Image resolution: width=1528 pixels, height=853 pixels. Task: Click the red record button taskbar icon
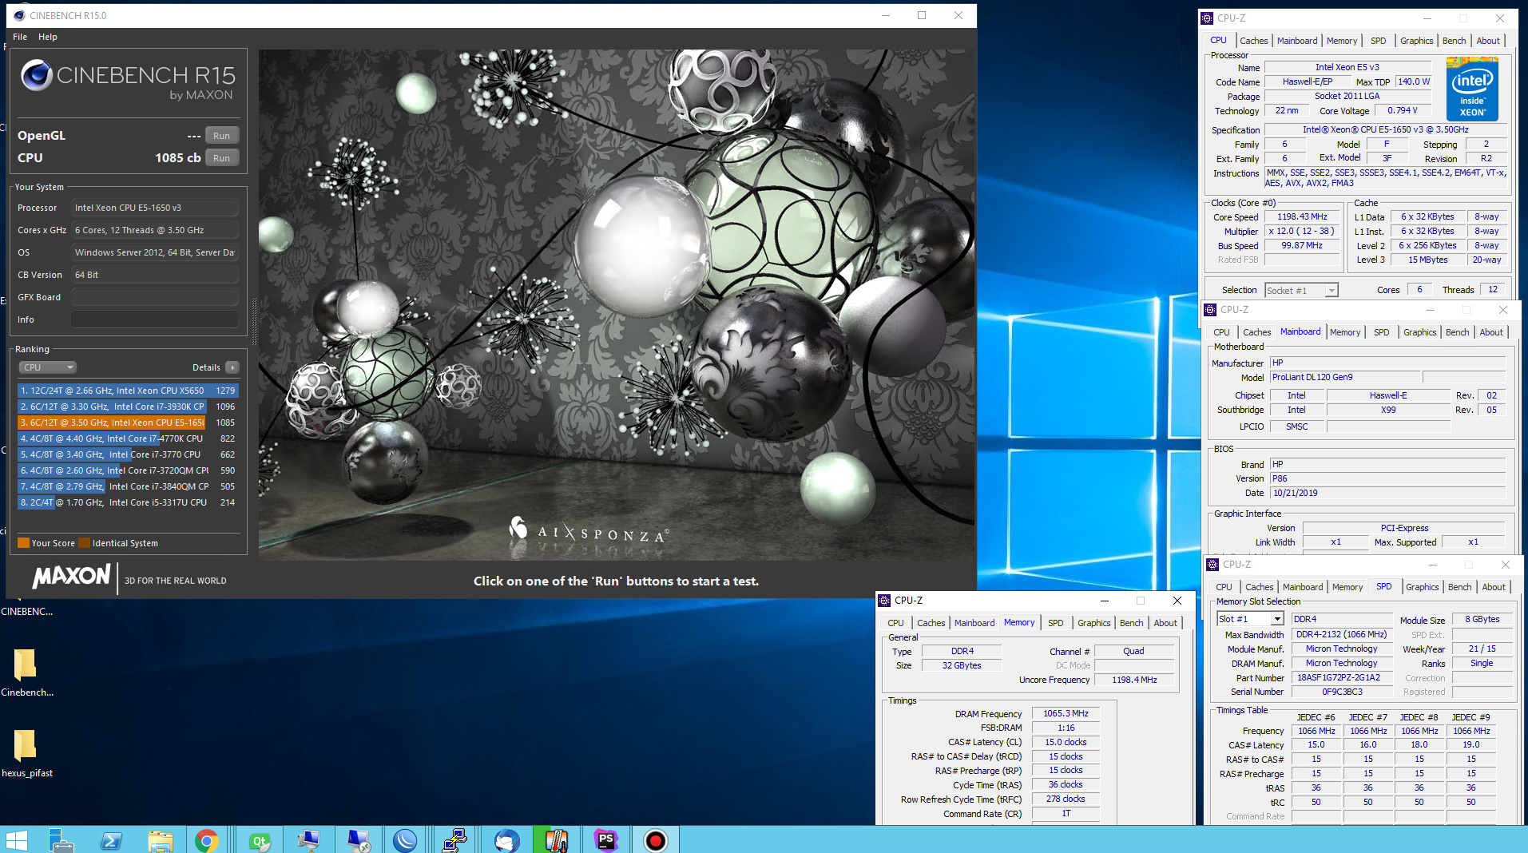pyautogui.click(x=656, y=839)
